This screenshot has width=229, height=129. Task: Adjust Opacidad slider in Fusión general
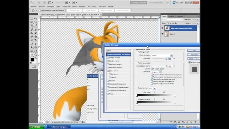(166, 59)
